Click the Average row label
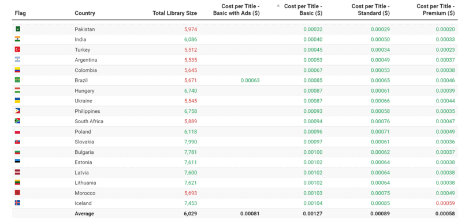Screen dimensions: 469x224 (84, 214)
